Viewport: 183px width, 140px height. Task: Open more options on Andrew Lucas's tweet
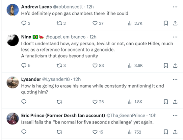[175, 7]
